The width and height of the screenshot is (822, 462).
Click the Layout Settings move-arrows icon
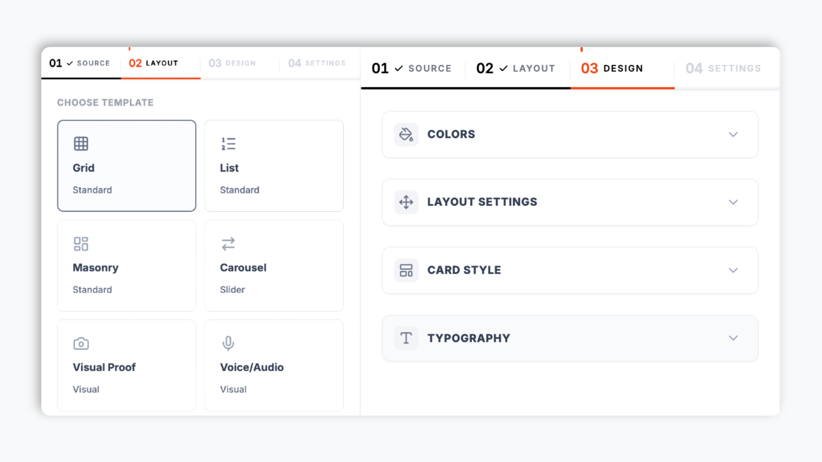click(x=406, y=202)
